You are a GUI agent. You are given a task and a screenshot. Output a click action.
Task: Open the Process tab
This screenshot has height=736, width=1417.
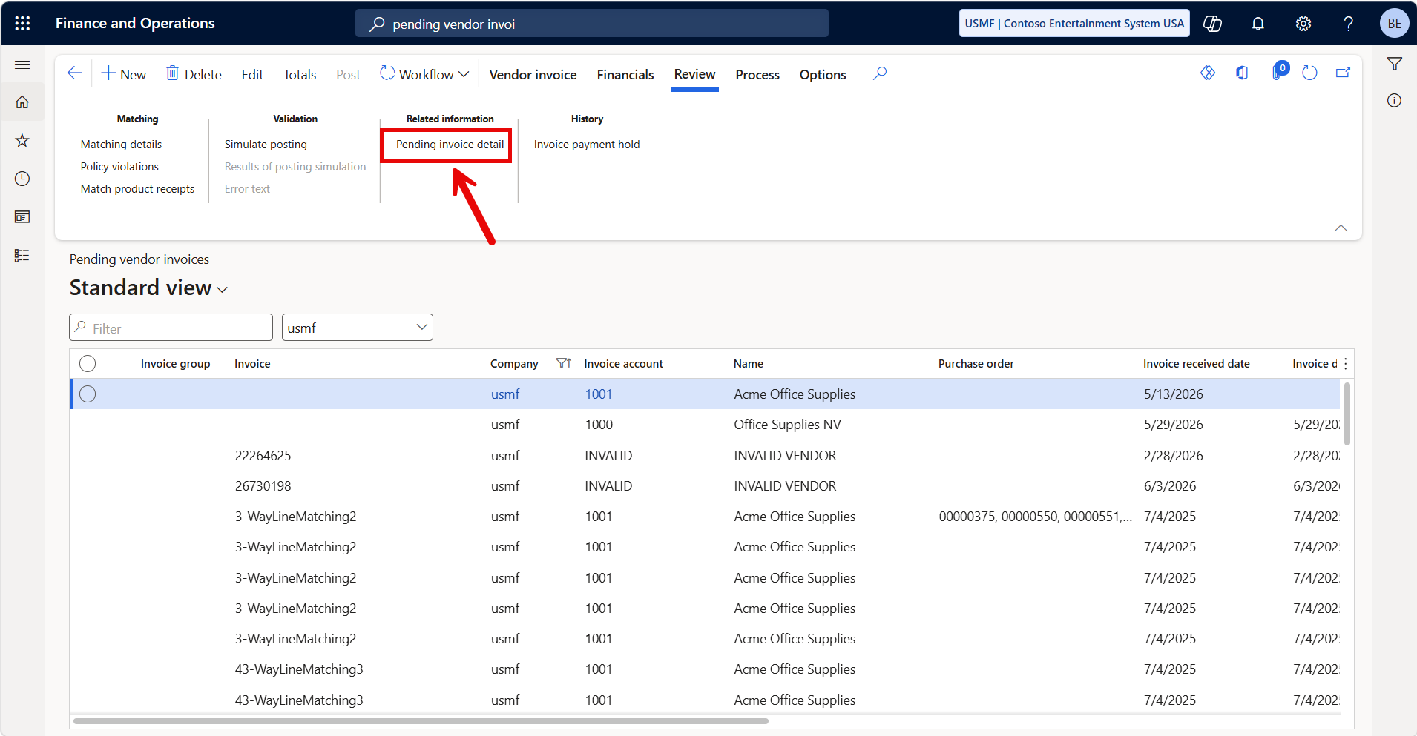coord(757,75)
